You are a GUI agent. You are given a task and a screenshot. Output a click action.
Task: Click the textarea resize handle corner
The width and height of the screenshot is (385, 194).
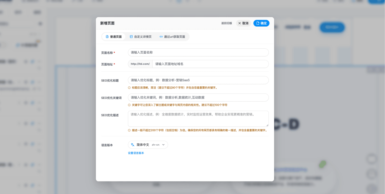267,125
